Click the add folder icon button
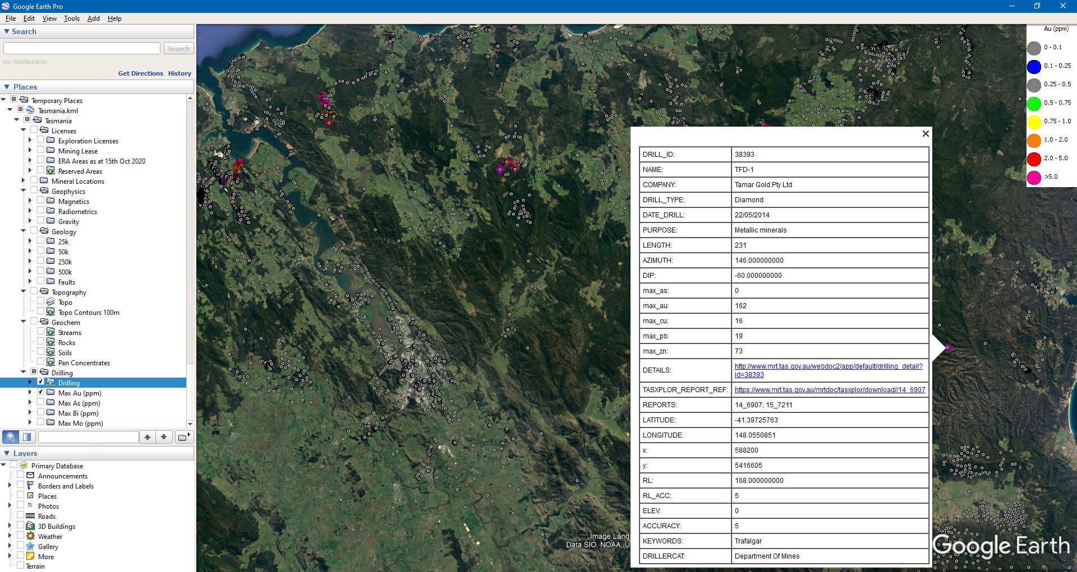 [183, 437]
